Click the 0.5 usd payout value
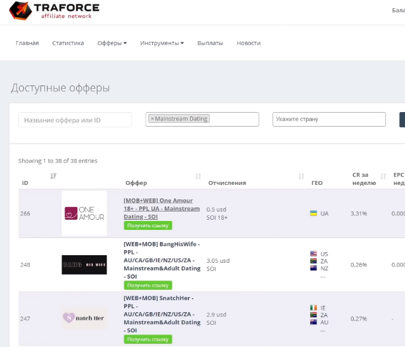This screenshot has height=347, width=405. click(x=216, y=209)
